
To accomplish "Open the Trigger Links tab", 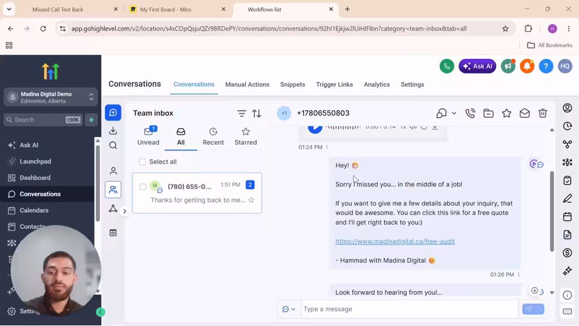I will click(334, 84).
